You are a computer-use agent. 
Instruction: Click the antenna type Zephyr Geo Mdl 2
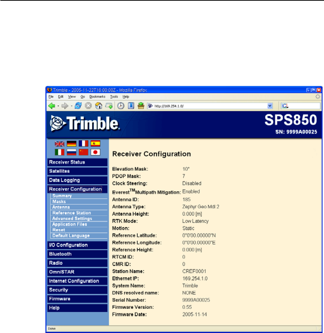pos(201,207)
